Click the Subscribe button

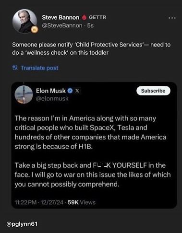point(153,91)
